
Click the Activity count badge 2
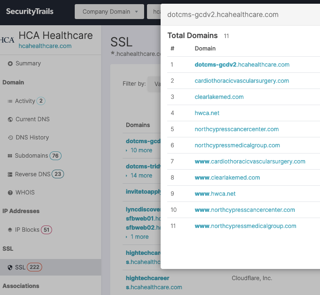click(x=41, y=101)
